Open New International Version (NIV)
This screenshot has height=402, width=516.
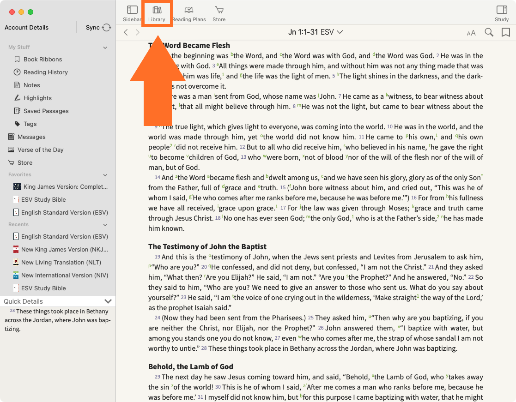65,275
